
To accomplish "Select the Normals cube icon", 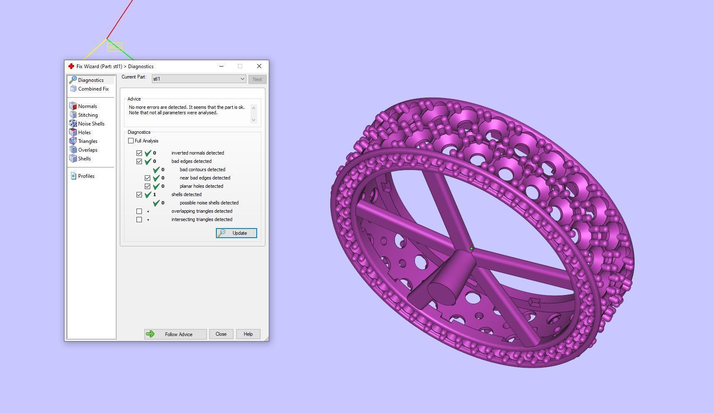I will pos(73,106).
